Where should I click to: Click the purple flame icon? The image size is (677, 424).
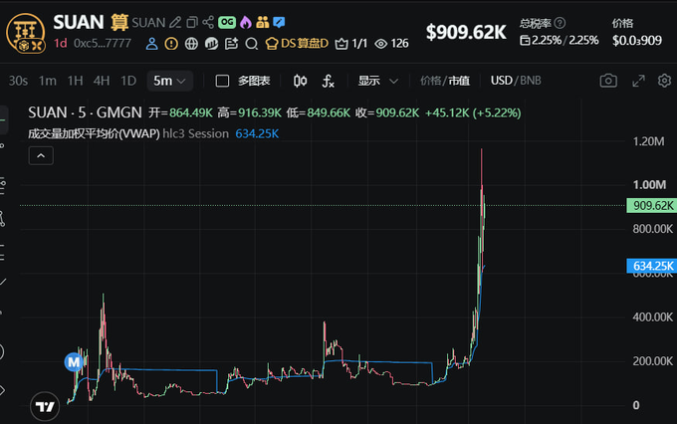(246, 23)
